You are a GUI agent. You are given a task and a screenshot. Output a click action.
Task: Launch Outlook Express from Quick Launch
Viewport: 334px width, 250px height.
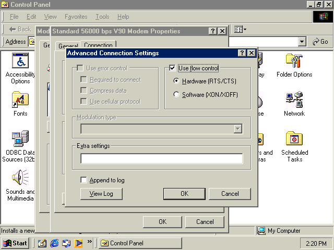click(66, 243)
